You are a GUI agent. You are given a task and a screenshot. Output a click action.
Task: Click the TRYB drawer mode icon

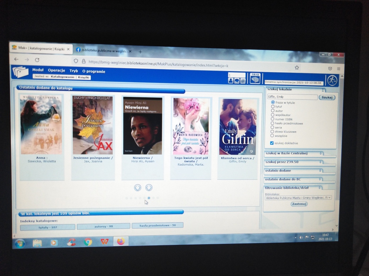[x=255, y=79]
